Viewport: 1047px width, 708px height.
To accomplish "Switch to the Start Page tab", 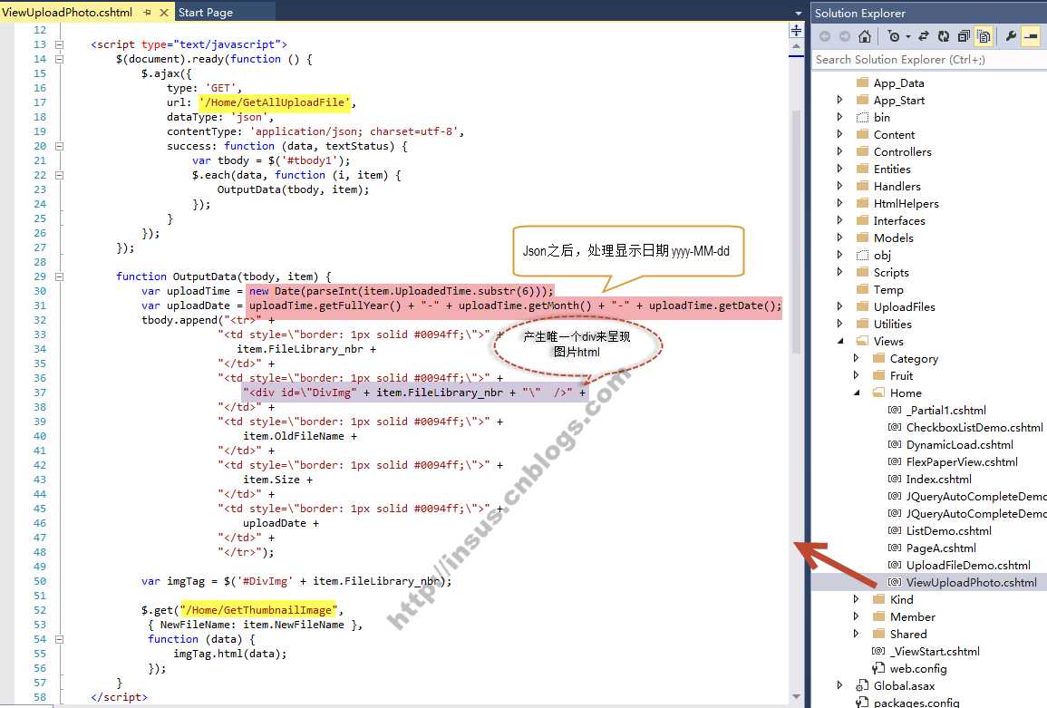I will coord(206,13).
